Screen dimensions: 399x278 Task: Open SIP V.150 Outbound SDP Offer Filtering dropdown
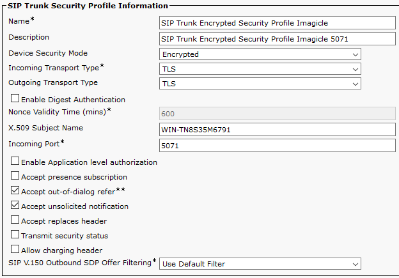coord(260,264)
